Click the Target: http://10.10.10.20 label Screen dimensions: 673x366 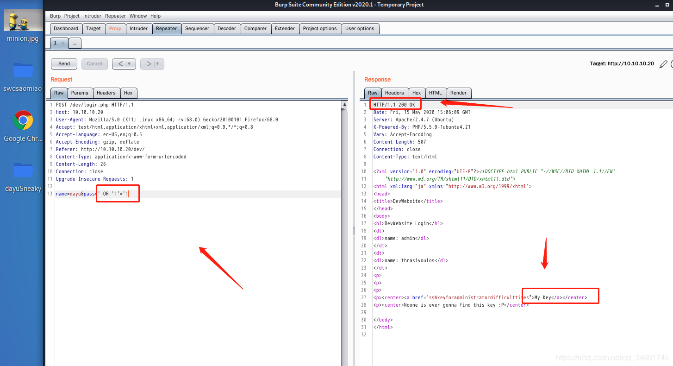tap(622, 64)
